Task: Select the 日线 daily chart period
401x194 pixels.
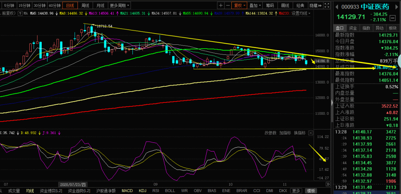Action: pos(70,5)
